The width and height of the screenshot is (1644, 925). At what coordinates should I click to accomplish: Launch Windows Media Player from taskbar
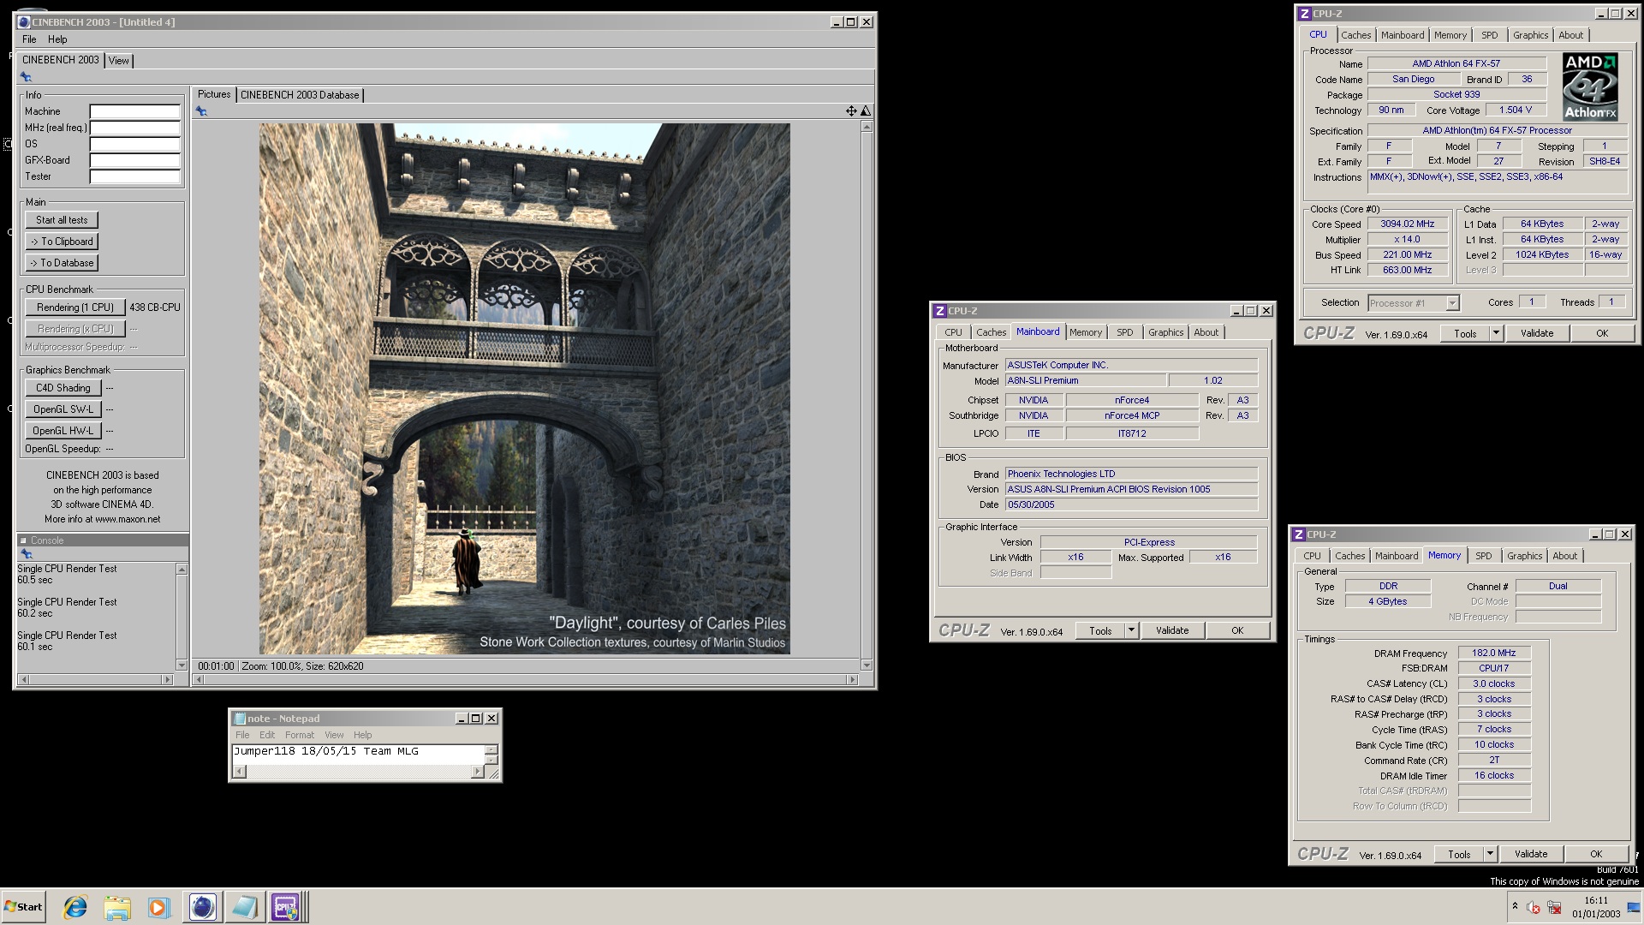pyautogui.click(x=158, y=907)
